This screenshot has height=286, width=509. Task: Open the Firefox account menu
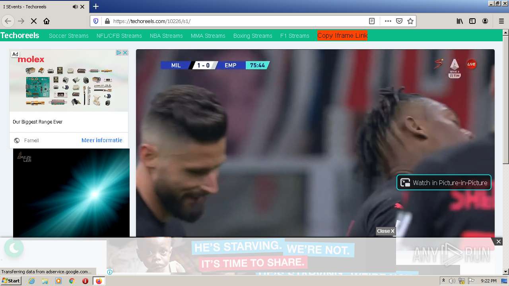[x=485, y=21]
